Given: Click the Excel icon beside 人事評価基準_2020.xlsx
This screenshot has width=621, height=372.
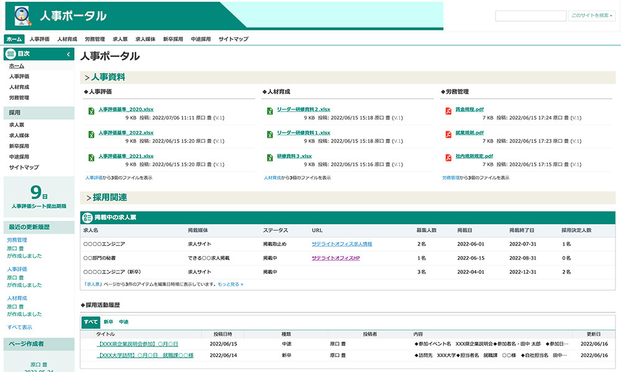Looking at the screenshot, I should [91, 111].
